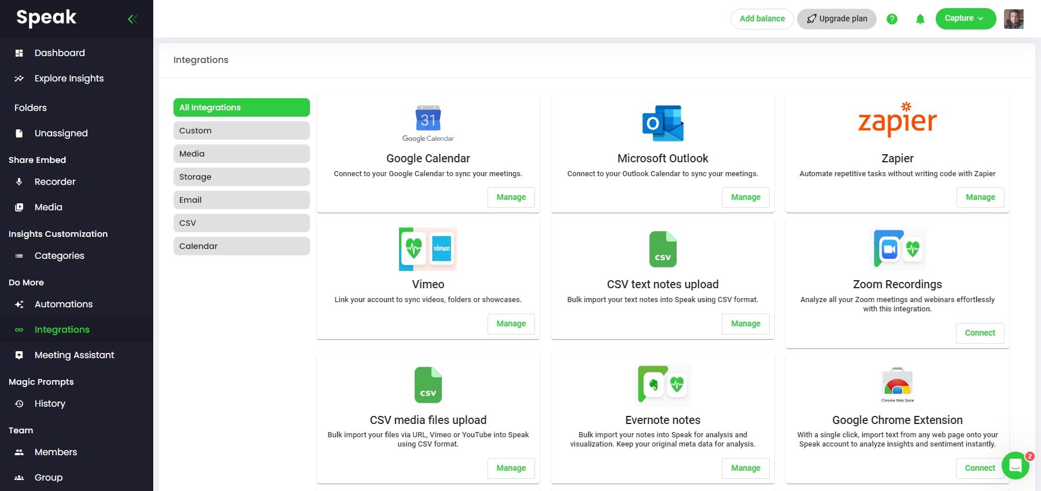Screen dimensions: 1041x491
Task: Click the Zoom Recordings logo
Action: (898, 249)
